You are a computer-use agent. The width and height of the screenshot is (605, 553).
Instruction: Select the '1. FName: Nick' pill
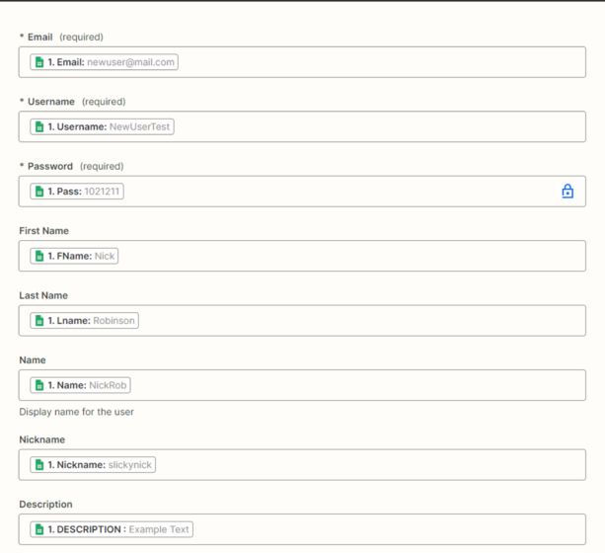tap(74, 256)
